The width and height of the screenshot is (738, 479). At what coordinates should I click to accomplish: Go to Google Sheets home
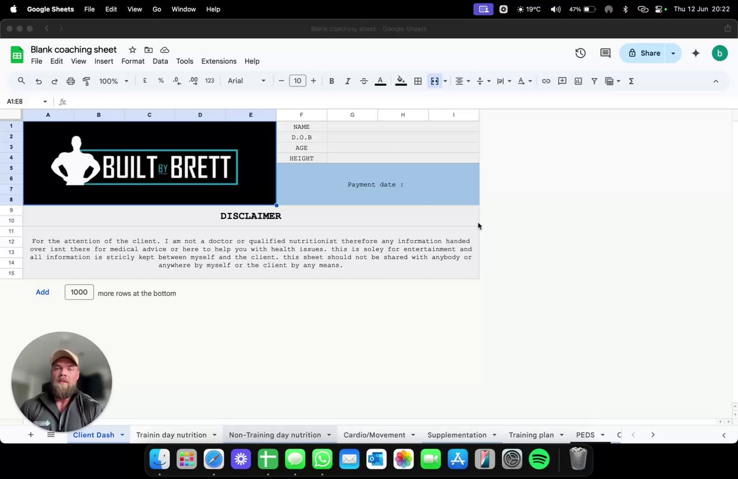(17, 55)
